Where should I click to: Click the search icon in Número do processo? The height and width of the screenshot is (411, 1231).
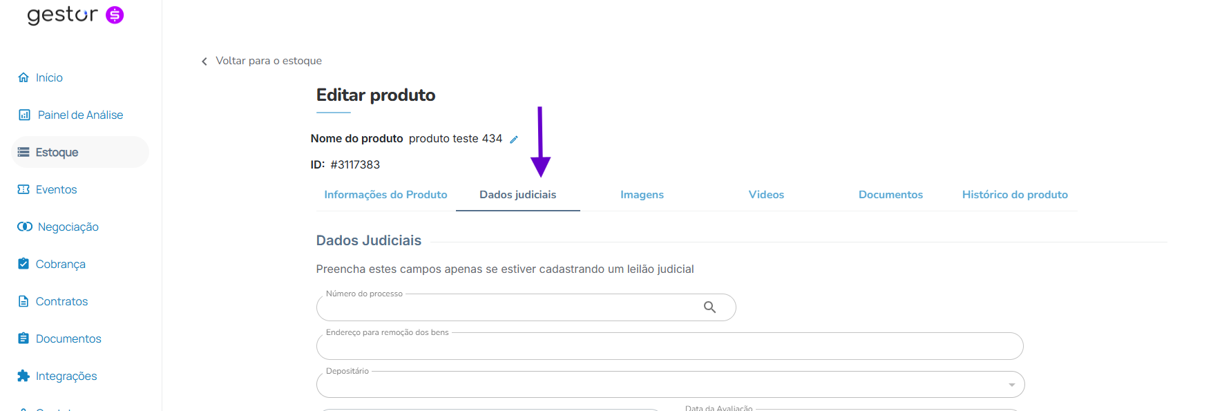(x=709, y=307)
